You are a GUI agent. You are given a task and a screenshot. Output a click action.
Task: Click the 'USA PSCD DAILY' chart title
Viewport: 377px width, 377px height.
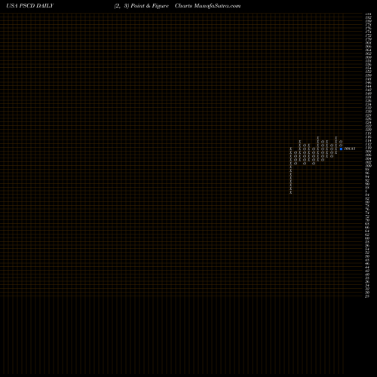tap(30, 6)
